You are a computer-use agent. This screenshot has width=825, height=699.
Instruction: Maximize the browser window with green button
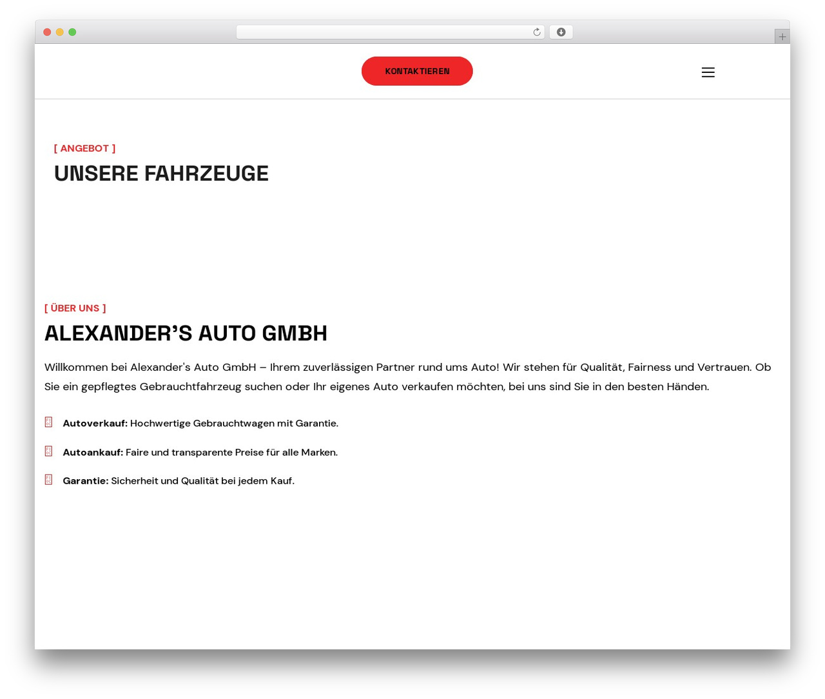point(72,32)
